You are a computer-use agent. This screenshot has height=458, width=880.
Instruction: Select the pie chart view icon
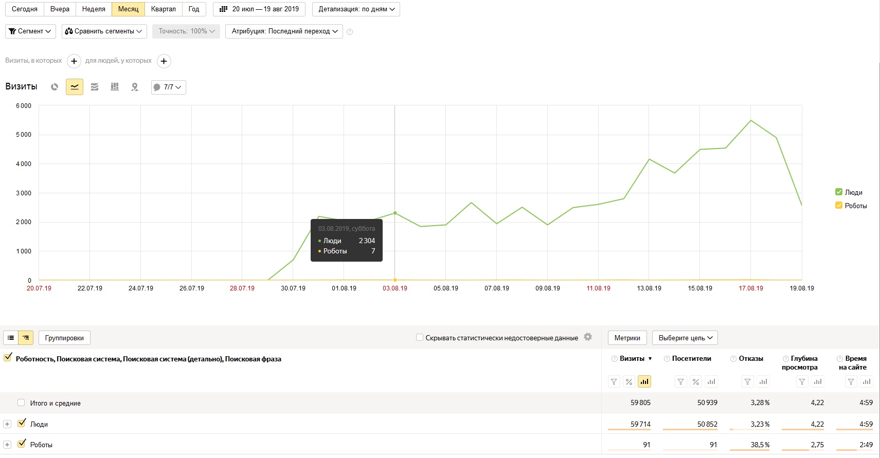55,87
